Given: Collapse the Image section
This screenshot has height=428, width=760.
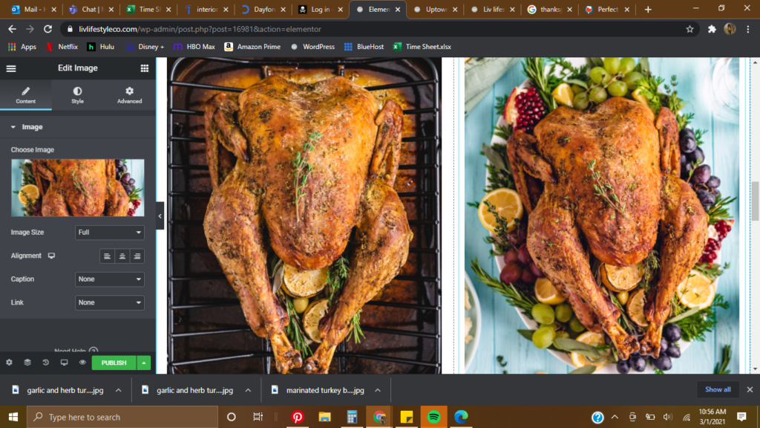Looking at the screenshot, I should point(77,127).
